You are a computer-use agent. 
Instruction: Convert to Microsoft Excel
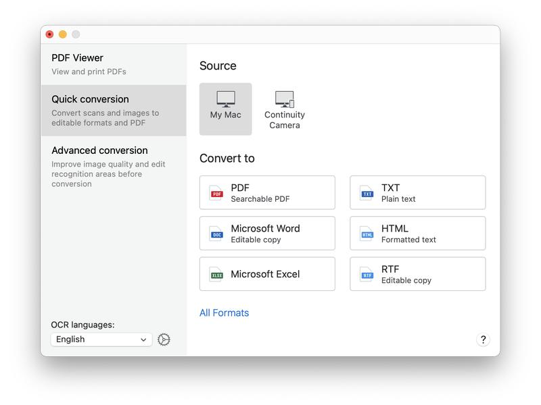tap(267, 274)
